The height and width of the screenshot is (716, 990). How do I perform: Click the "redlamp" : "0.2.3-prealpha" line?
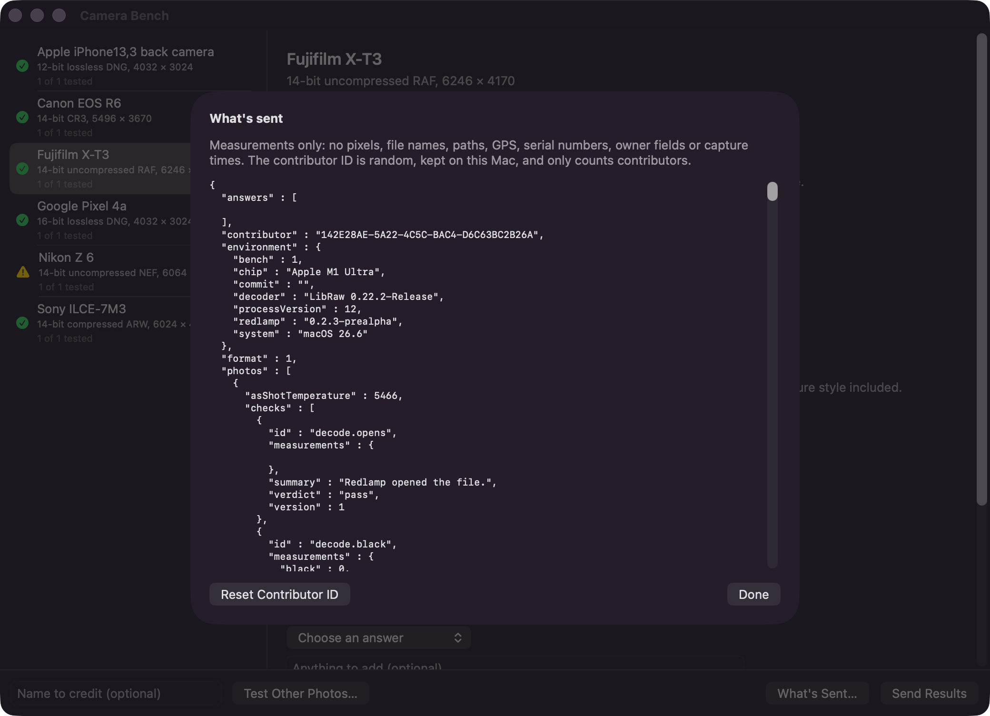(x=318, y=321)
